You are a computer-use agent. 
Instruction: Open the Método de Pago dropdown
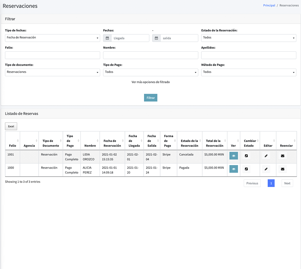248,72
